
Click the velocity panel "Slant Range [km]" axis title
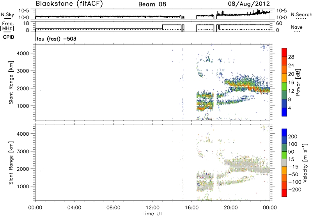(11, 163)
